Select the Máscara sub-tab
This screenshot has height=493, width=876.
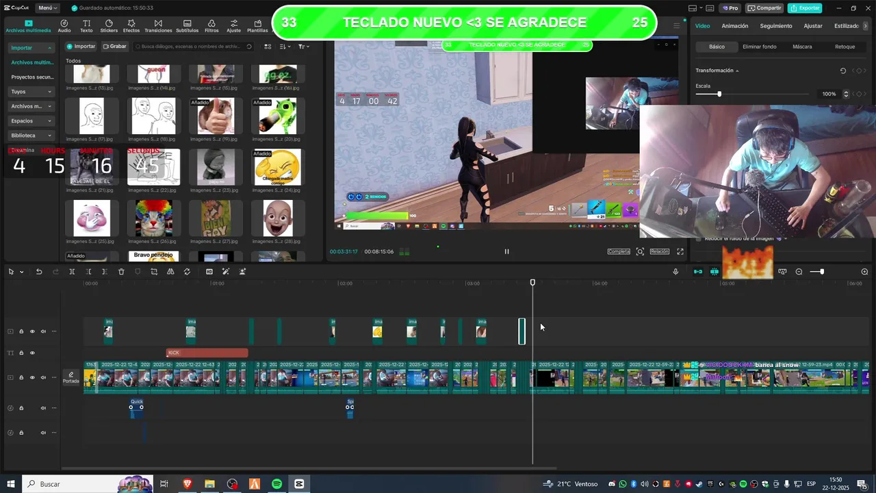802,47
